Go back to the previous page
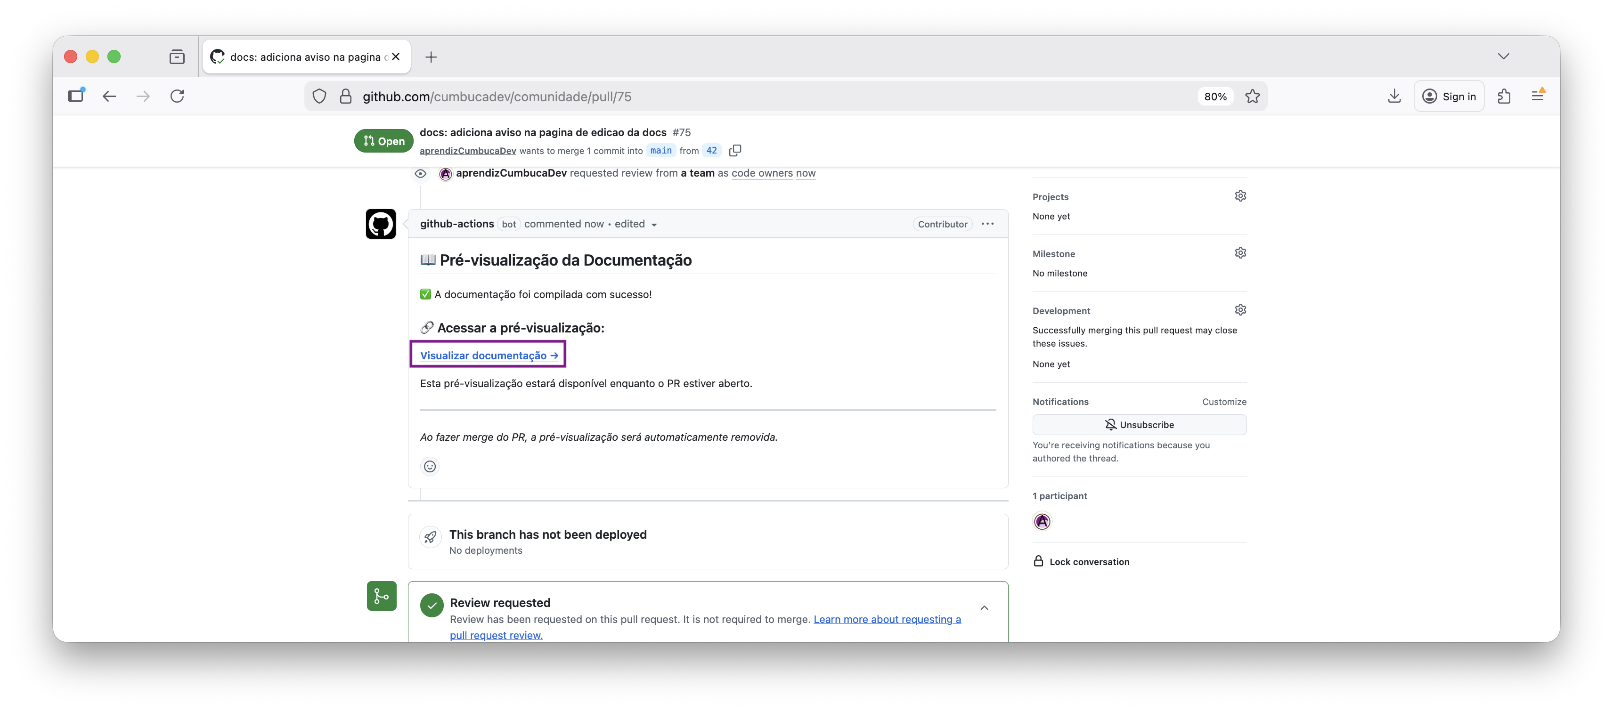 click(x=110, y=96)
